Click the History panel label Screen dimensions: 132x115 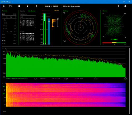pos(65,11)
